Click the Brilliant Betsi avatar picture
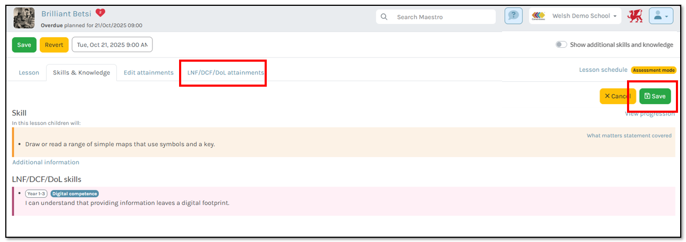686x242 pixels. pyautogui.click(x=24, y=18)
